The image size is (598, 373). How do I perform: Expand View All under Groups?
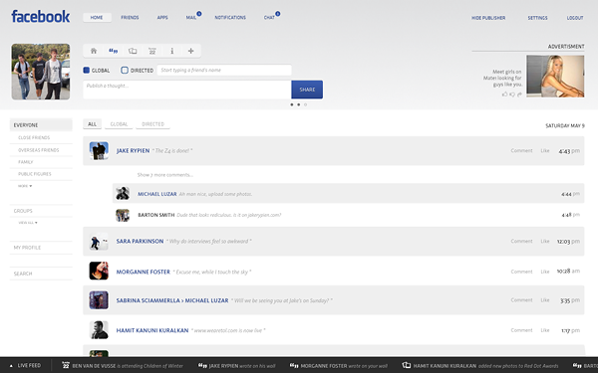tap(28, 223)
